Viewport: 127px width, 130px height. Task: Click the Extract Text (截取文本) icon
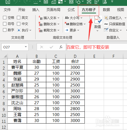click(40, 30)
